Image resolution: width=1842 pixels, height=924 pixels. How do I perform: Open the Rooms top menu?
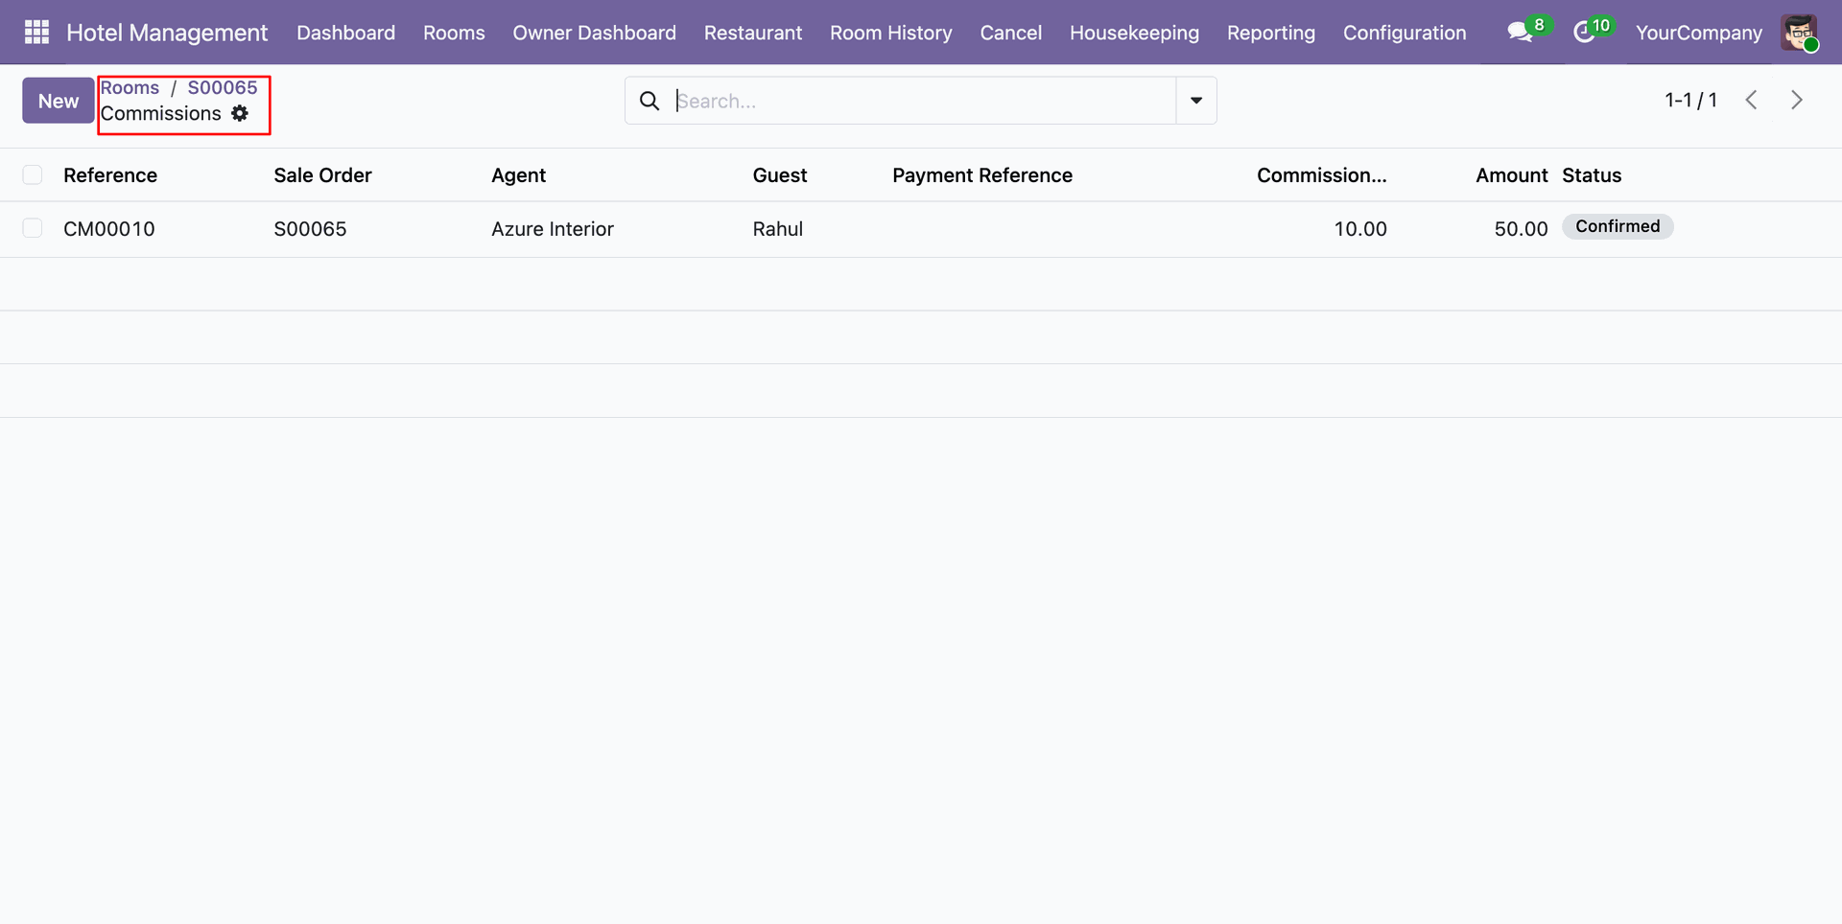[454, 33]
